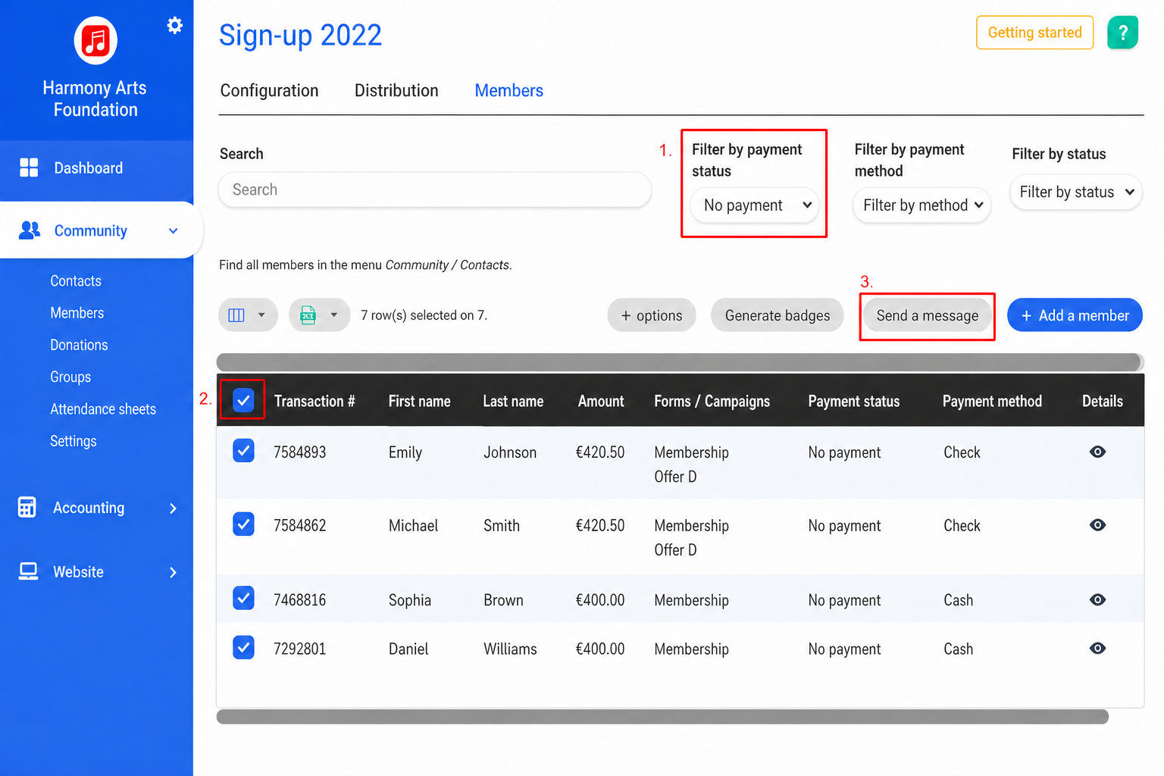The width and height of the screenshot is (1164, 776).
Task: Expand the Accounting menu chevron
Action: coord(174,508)
